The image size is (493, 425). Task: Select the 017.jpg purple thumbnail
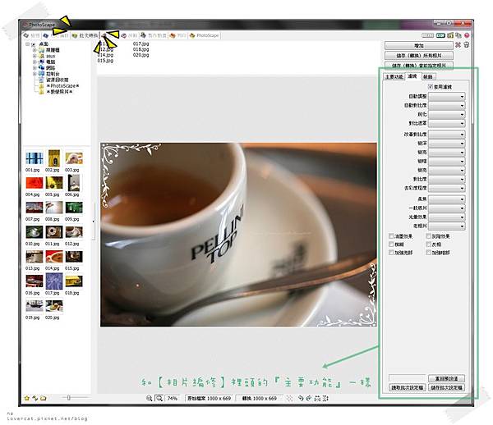click(54, 281)
